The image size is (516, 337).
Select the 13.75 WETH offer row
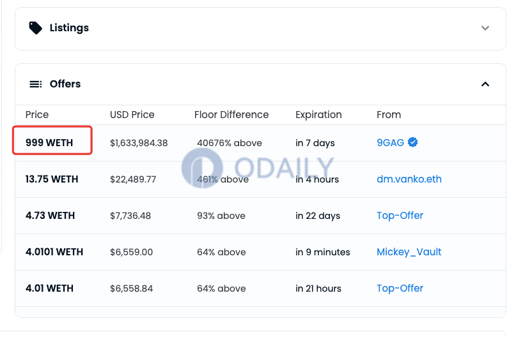pyautogui.click(x=260, y=179)
